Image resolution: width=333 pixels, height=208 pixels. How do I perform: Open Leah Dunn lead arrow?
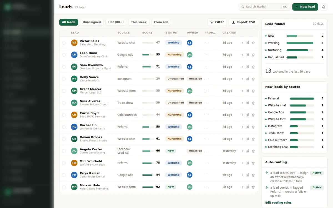242,55
